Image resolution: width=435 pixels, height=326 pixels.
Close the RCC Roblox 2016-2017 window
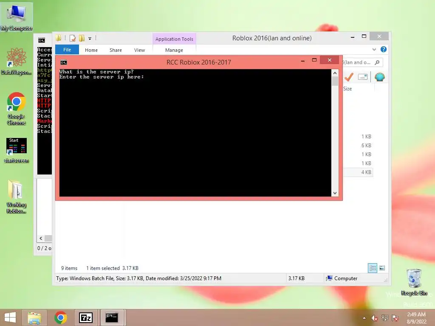pos(330,60)
